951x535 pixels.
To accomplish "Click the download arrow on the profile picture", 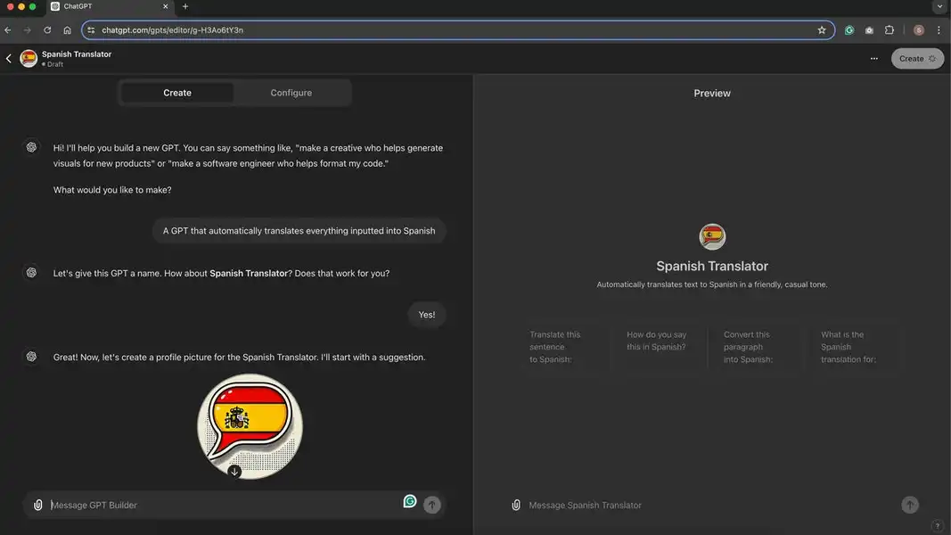I will click(x=235, y=471).
